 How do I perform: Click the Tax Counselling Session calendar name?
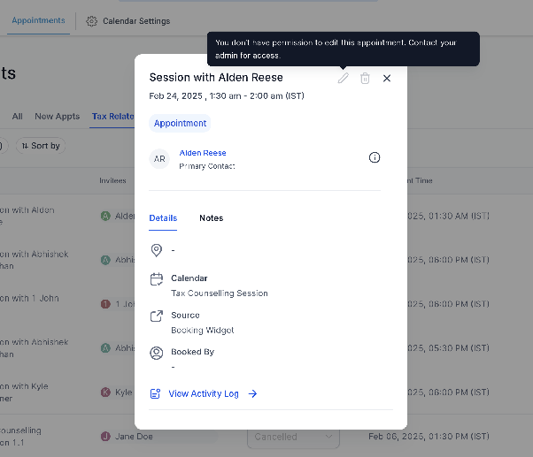pos(220,293)
